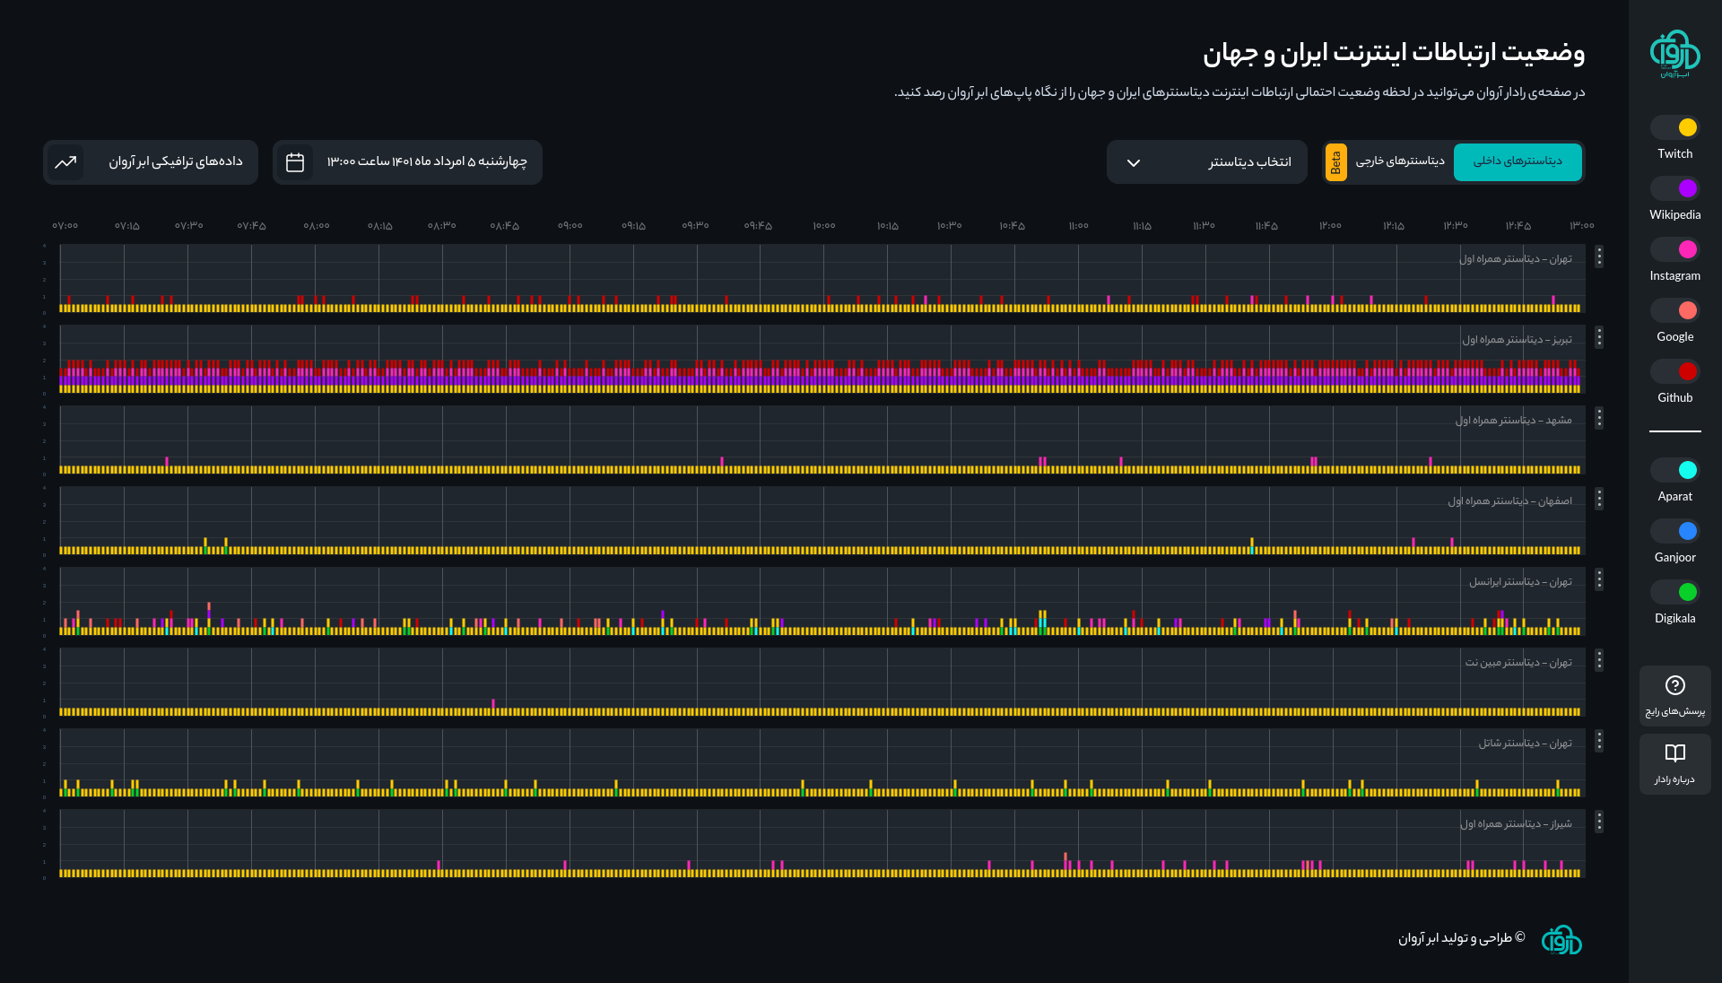Open three-dot menu for Tabriz datacenter row
Screen dimensions: 1722x983
coord(1599,338)
